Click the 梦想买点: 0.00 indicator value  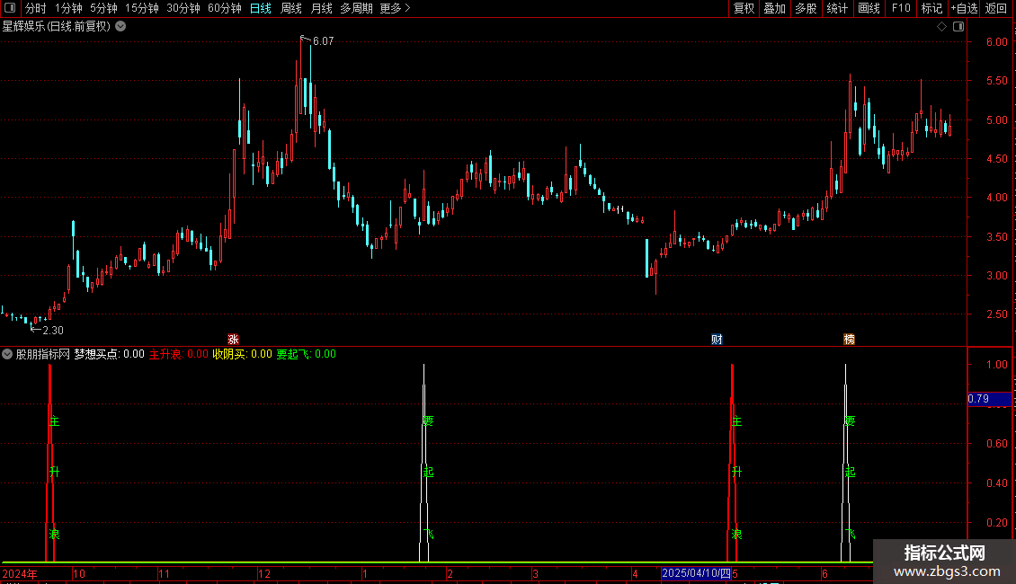(109, 354)
